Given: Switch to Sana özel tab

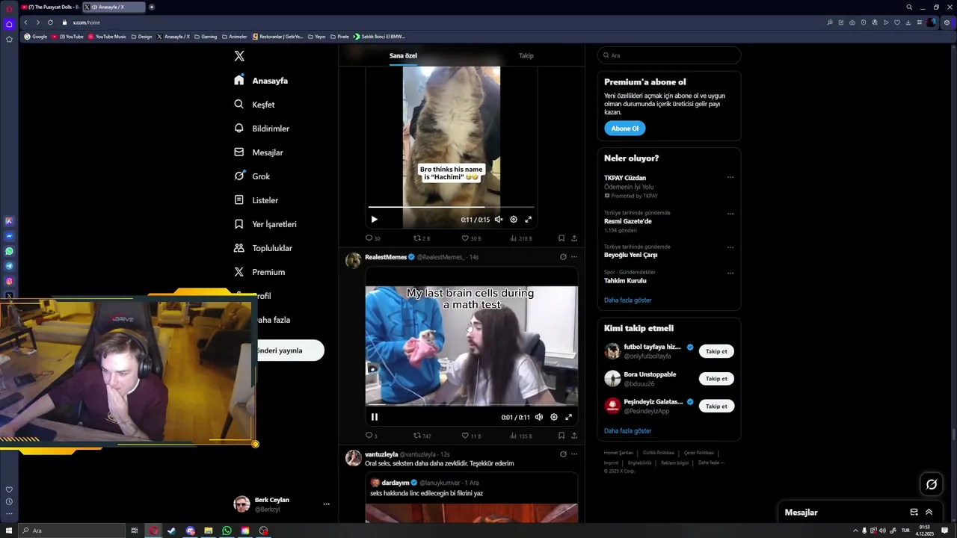Looking at the screenshot, I should click(403, 55).
